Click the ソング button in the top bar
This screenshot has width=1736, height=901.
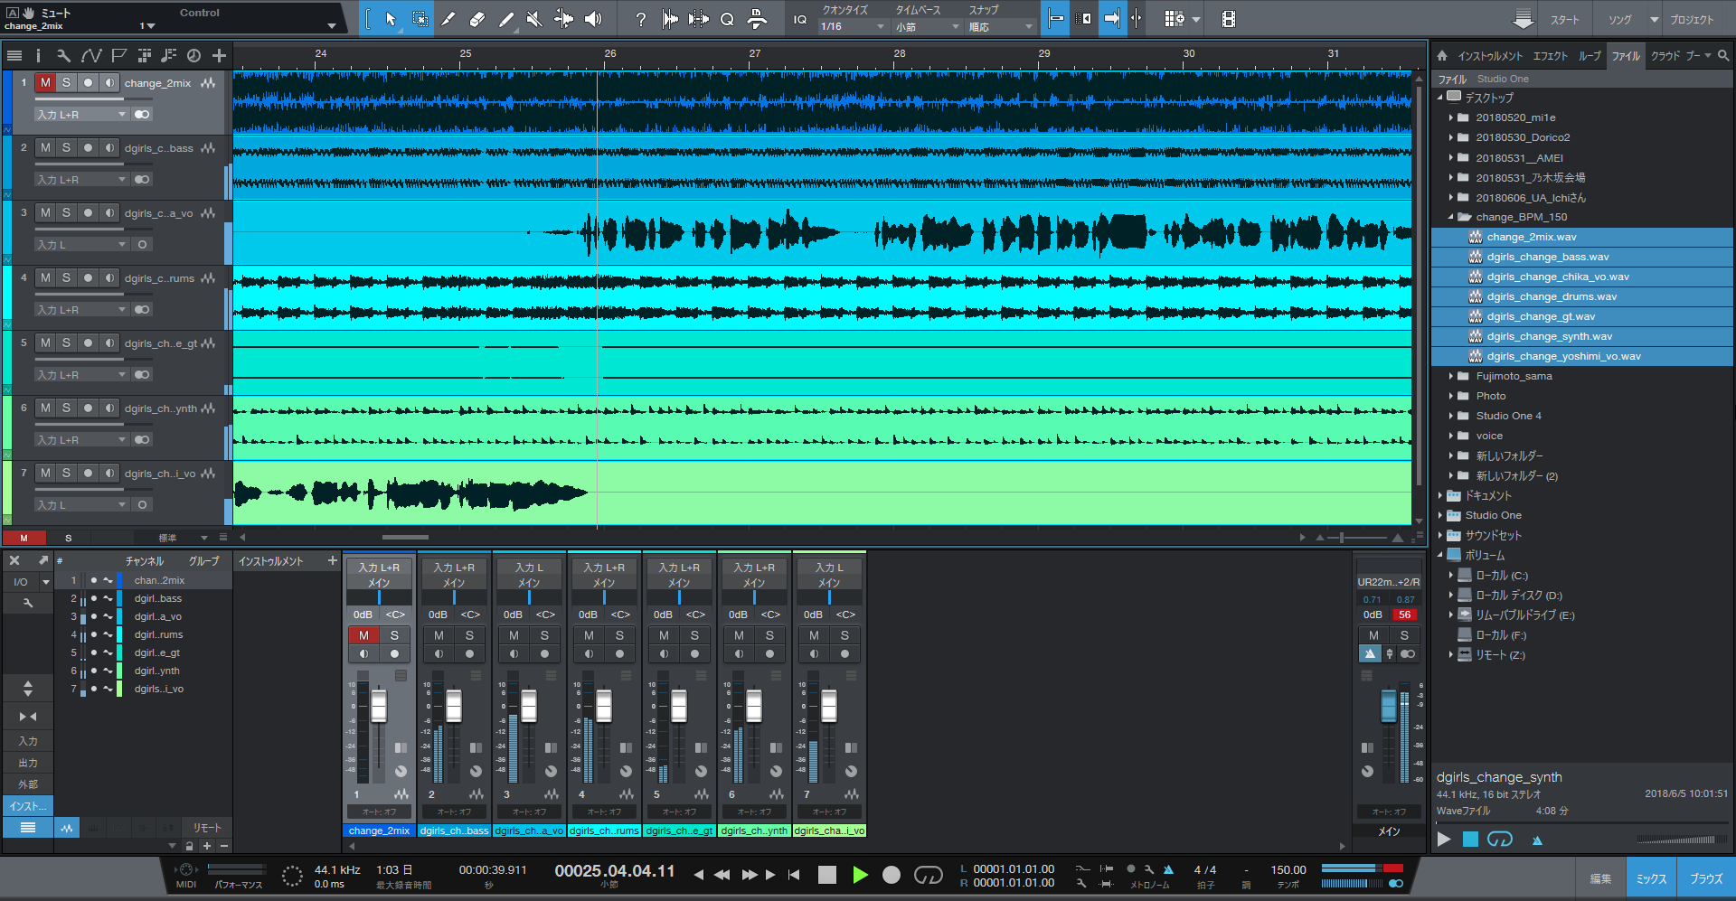click(x=1619, y=20)
